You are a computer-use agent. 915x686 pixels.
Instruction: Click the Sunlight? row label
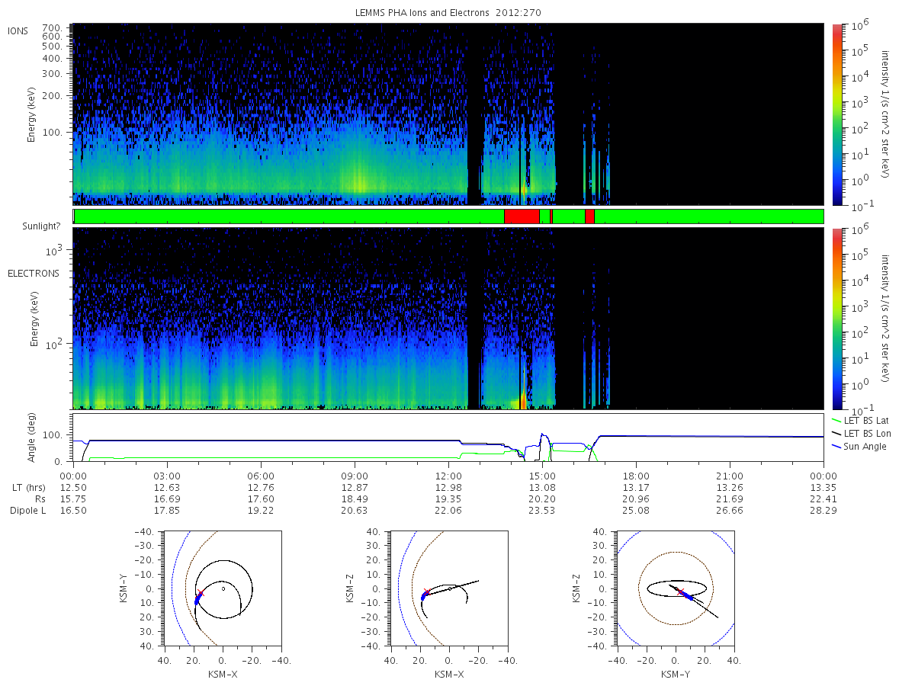point(28,226)
